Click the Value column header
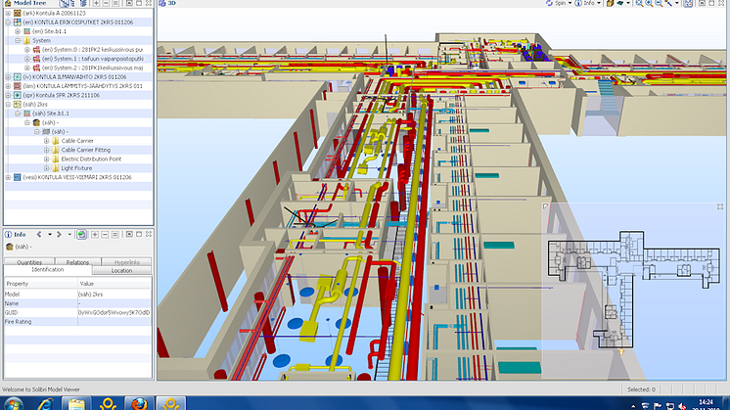 [114, 284]
